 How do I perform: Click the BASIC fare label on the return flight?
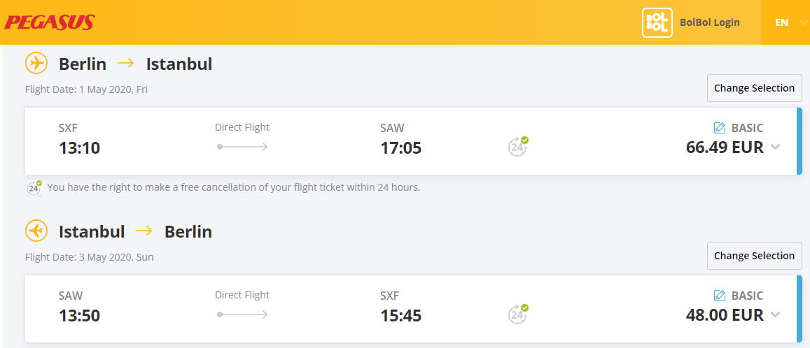[747, 296]
